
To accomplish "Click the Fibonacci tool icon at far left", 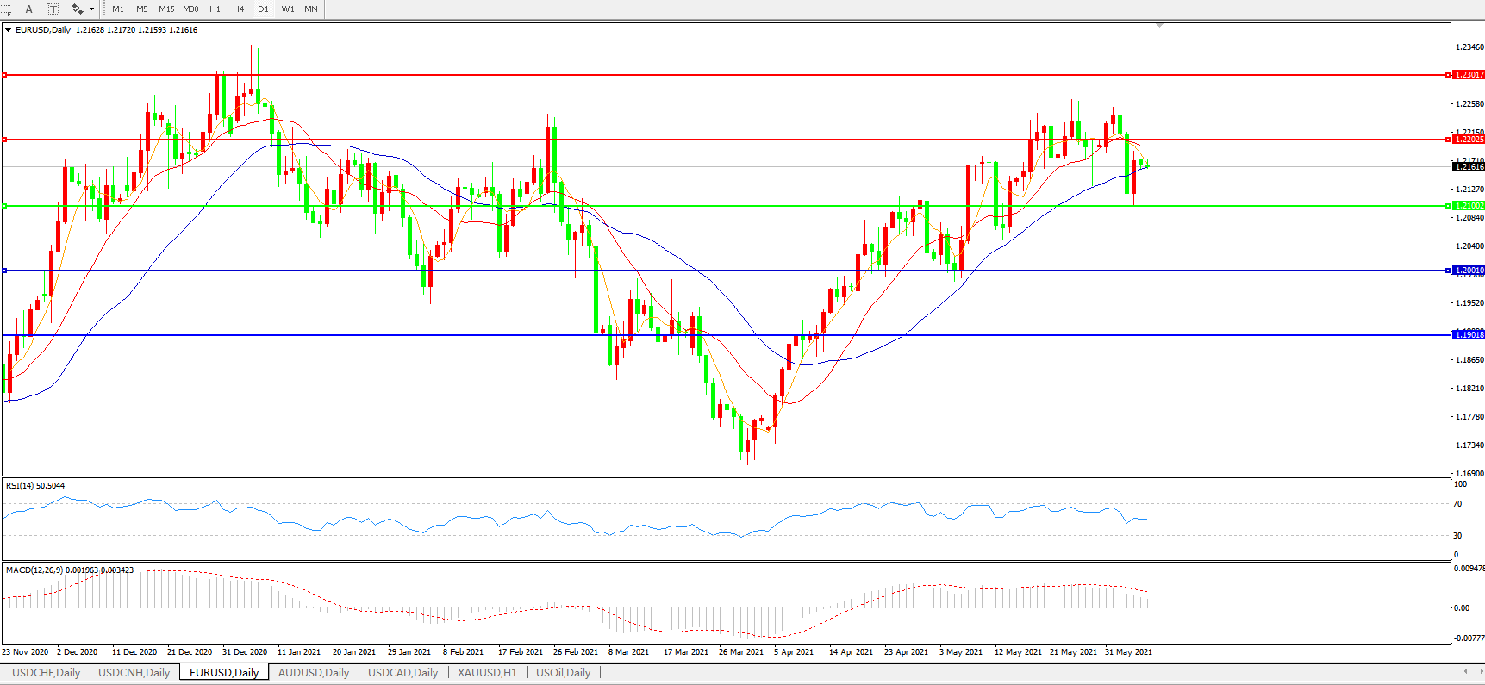I will [6, 9].
